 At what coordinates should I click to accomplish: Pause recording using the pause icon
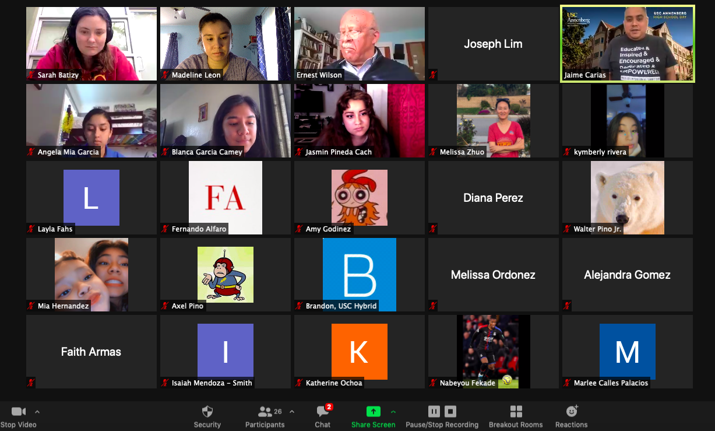coord(434,411)
